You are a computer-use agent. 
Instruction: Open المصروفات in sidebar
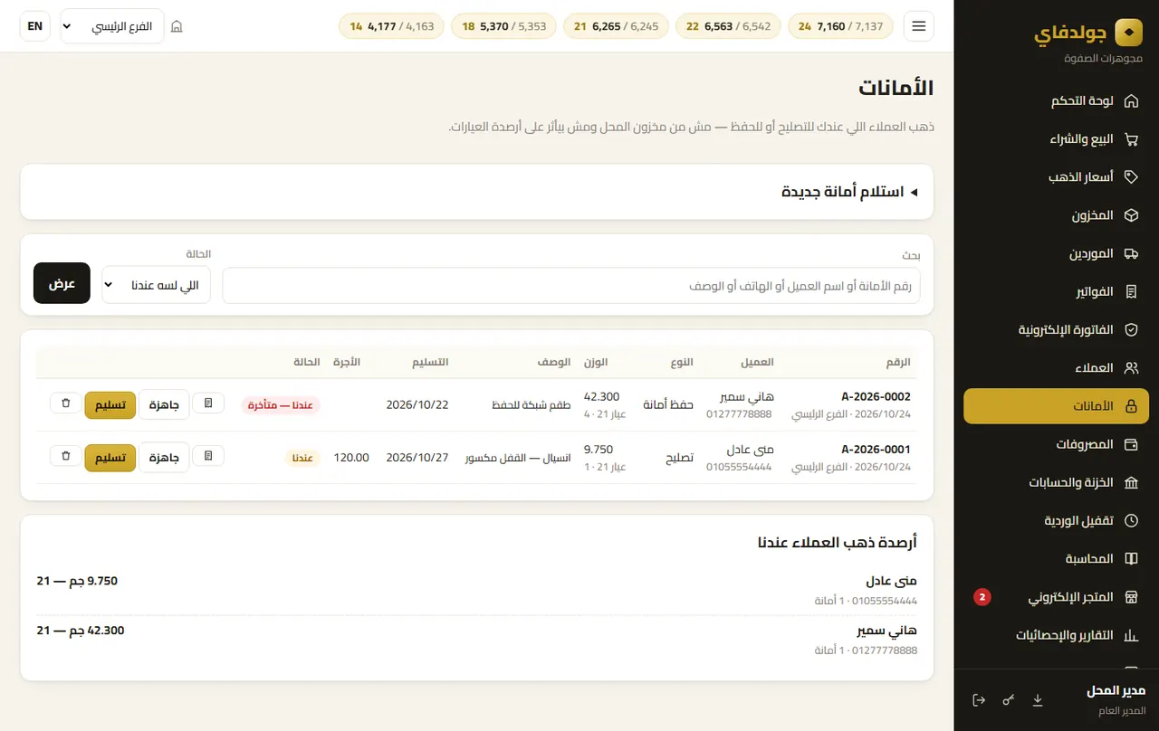click(1056, 445)
